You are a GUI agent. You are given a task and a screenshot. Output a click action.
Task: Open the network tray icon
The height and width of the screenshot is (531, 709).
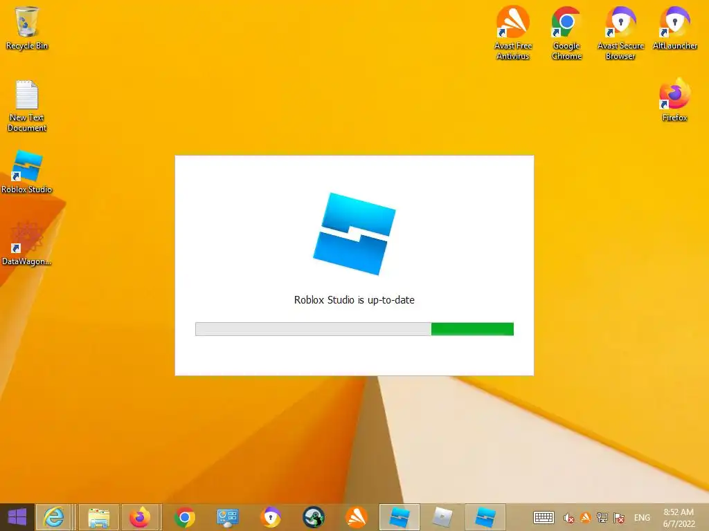(x=602, y=518)
